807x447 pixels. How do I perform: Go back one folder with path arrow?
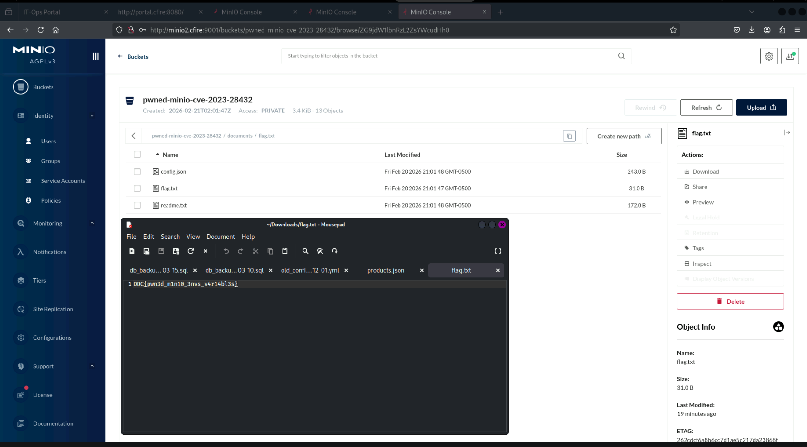click(x=134, y=136)
